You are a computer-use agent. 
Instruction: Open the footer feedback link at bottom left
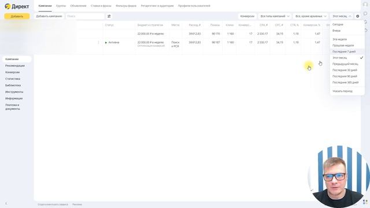tap(53, 205)
